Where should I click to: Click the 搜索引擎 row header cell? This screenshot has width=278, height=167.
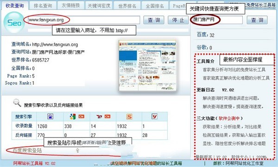pyautogui.click(x=24, y=117)
